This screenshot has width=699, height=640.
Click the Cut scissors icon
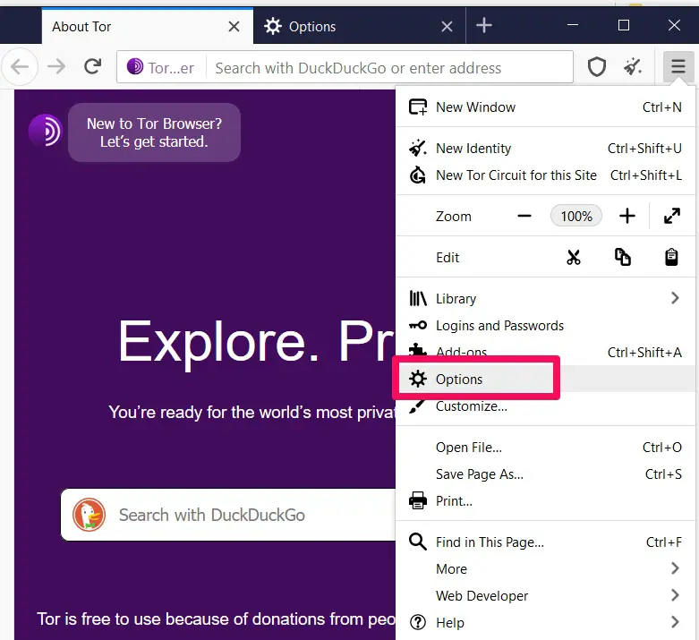point(574,257)
